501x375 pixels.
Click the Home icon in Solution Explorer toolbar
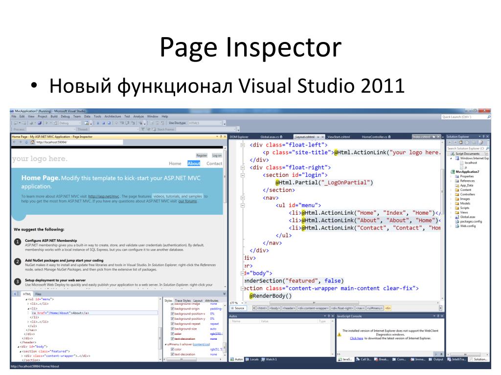461,142
